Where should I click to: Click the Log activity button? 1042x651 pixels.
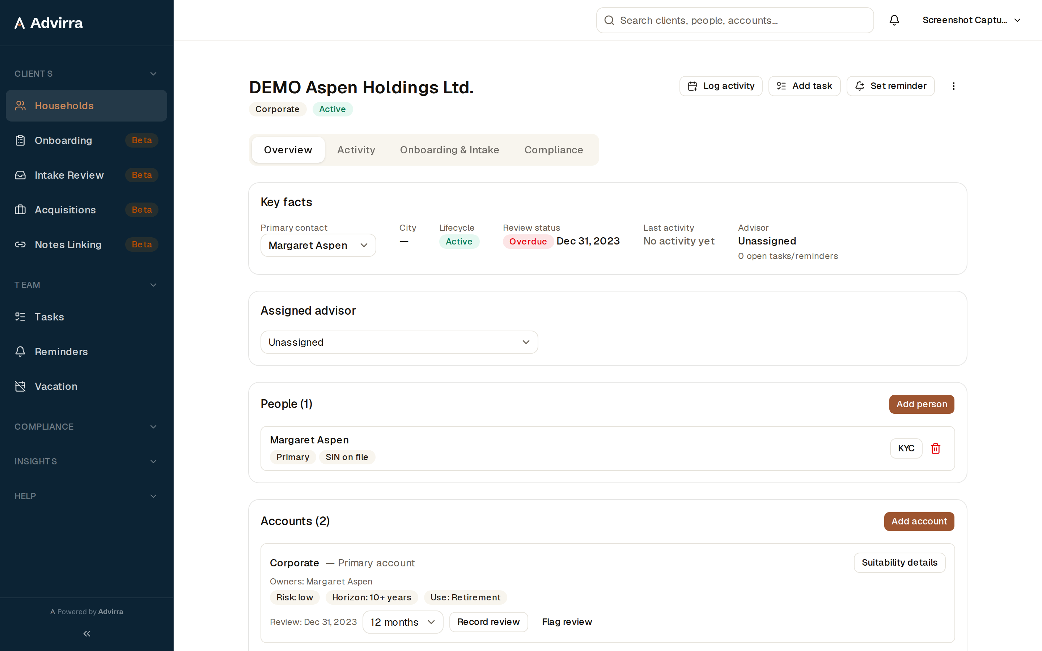[721, 86]
